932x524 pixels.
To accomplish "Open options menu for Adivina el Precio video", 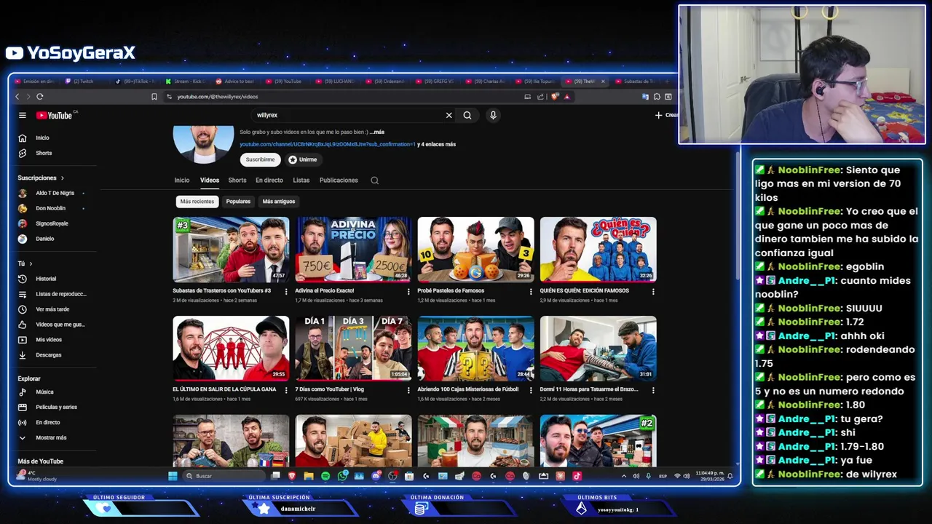I will (408, 291).
